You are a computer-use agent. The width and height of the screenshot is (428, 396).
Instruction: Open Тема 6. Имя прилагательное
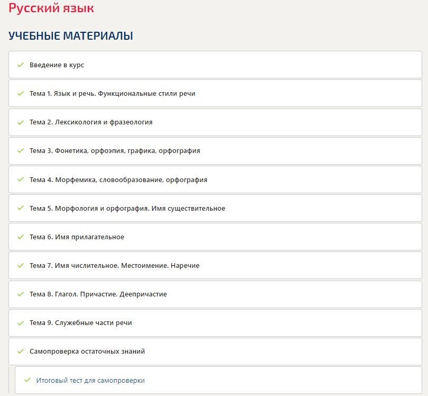216,237
